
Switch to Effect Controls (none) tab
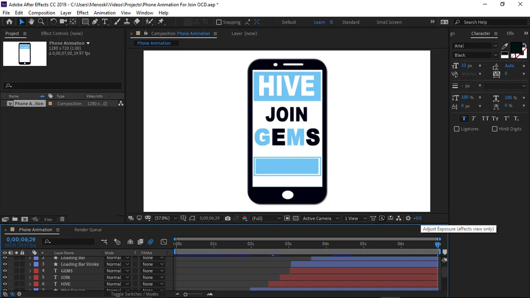[62, 34]
